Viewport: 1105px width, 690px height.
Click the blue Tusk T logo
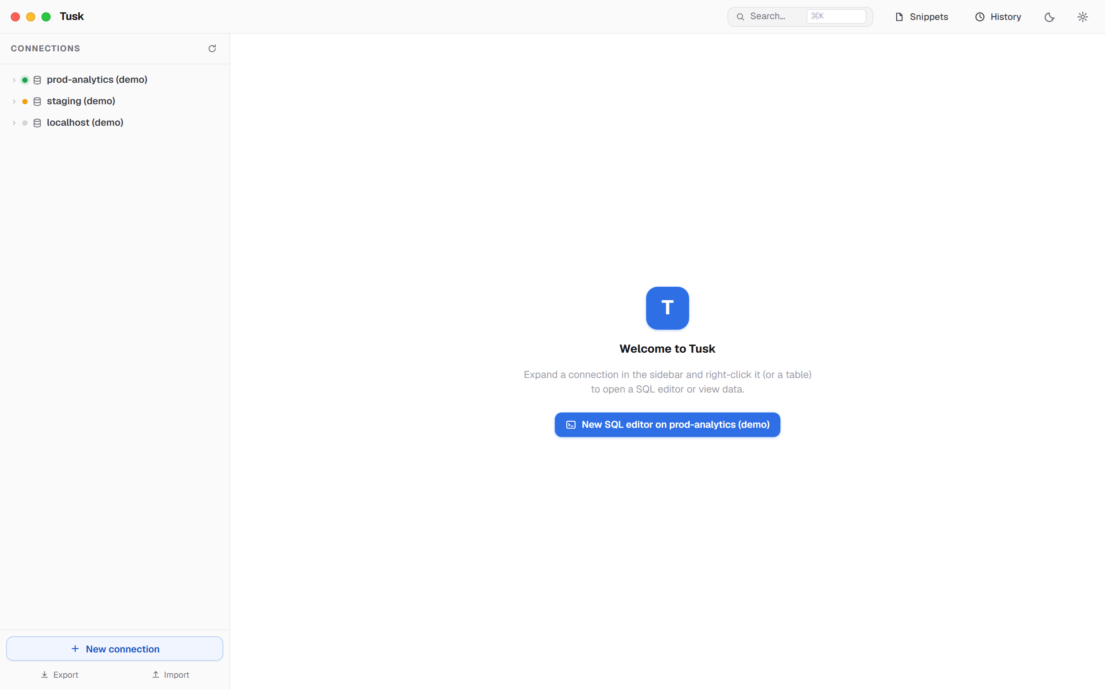(667, 308)
